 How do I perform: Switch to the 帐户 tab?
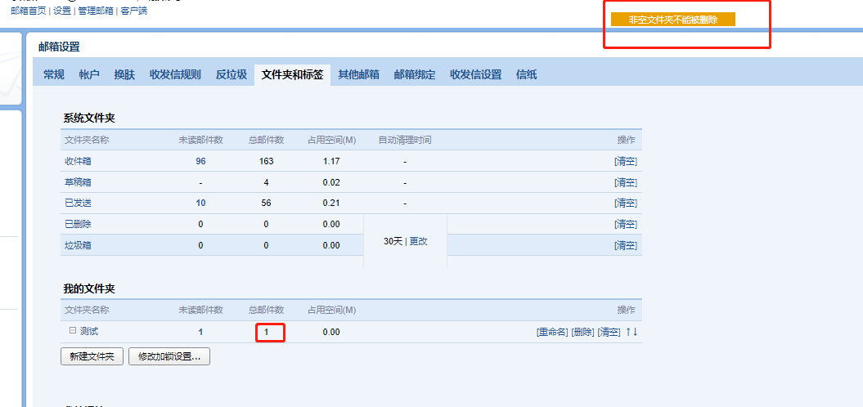(89, 75)
